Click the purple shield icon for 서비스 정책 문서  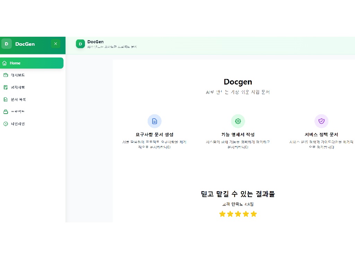coord(321,121)
